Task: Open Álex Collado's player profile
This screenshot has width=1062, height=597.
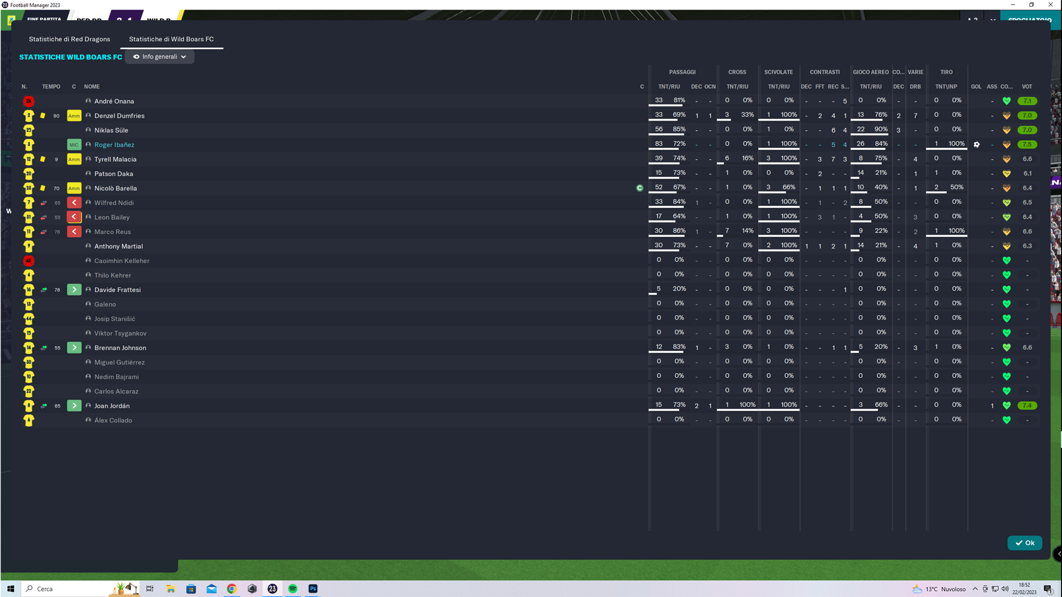Action: 113,420
